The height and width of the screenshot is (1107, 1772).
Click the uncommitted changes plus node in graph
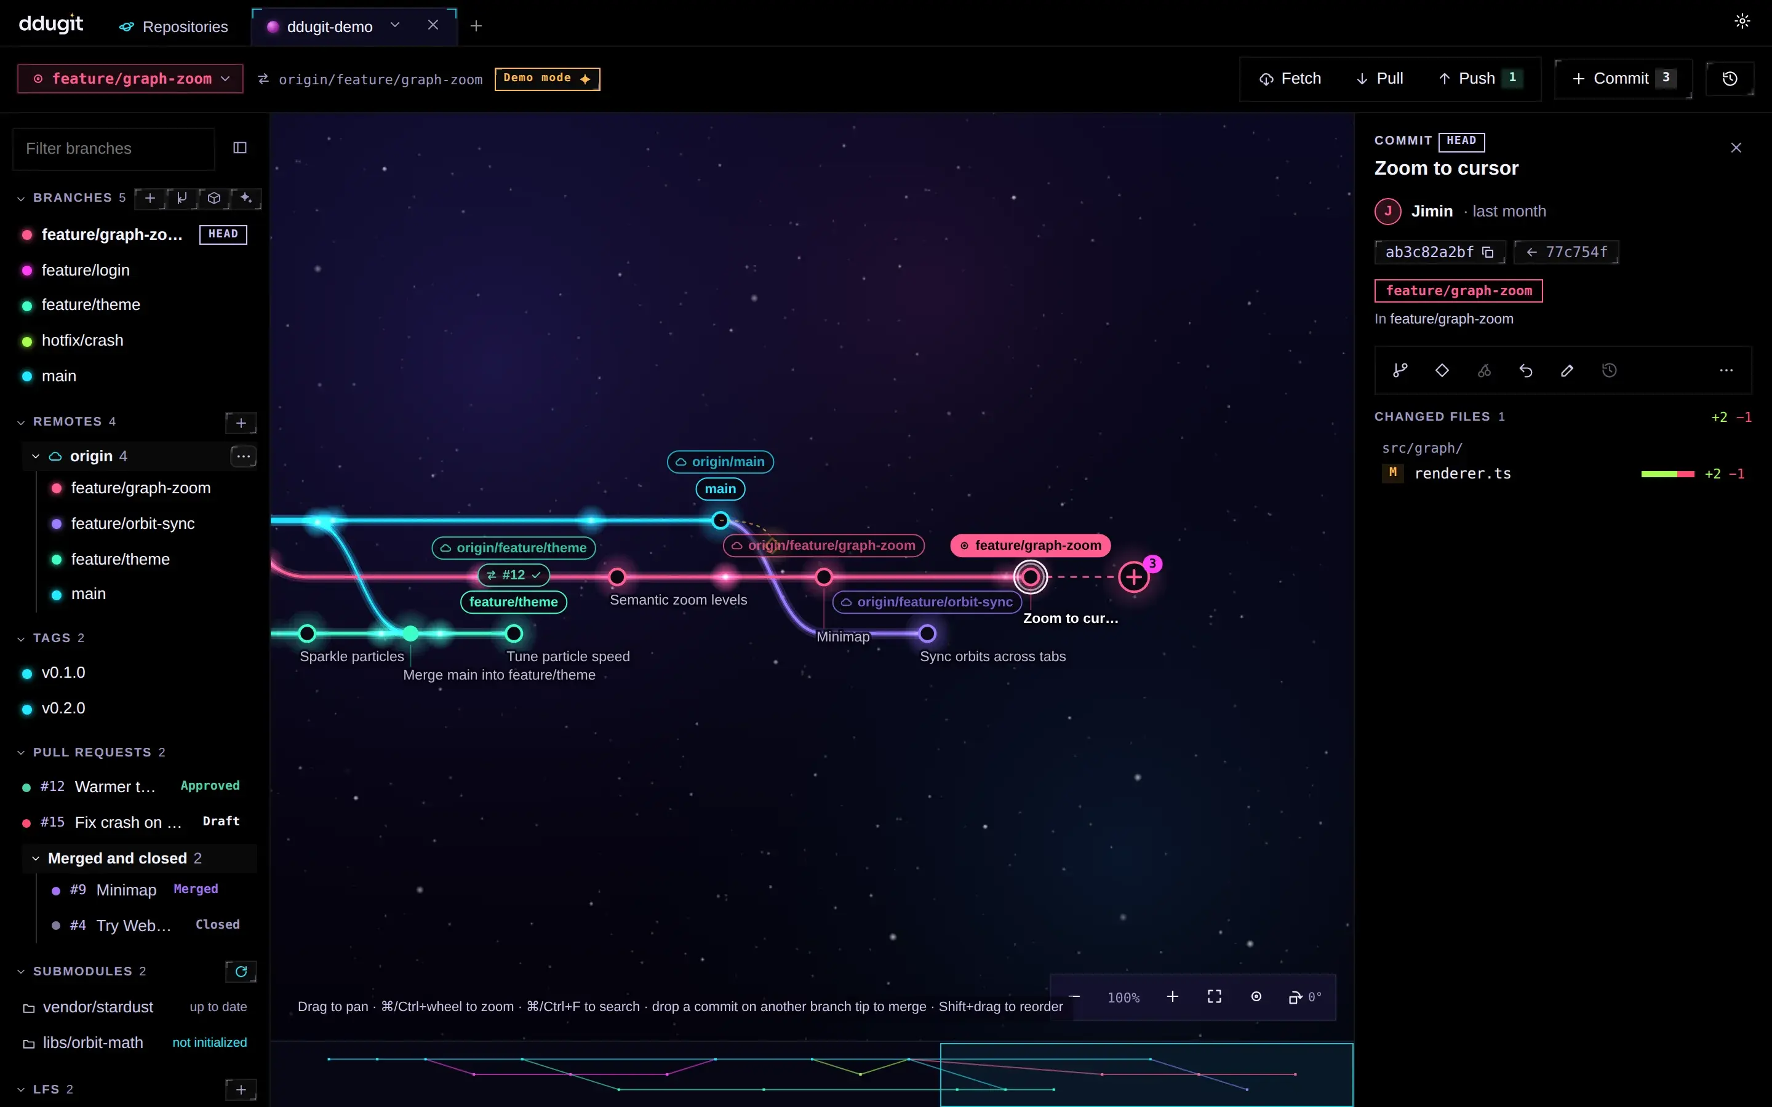[1133, 577]
